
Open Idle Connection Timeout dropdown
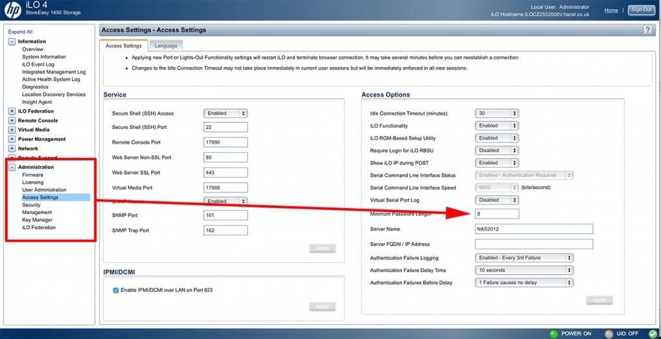click(496, 113)
